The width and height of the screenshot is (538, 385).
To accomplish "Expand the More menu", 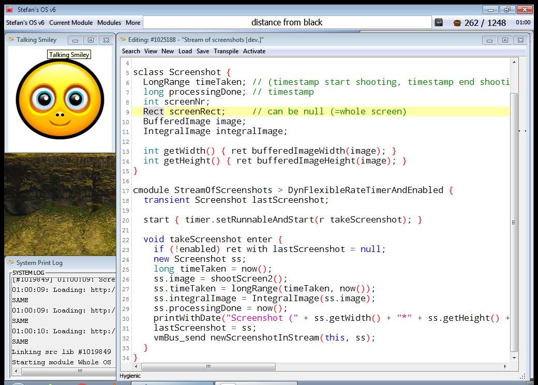I will pyautogui.click(x=133, y=23).
